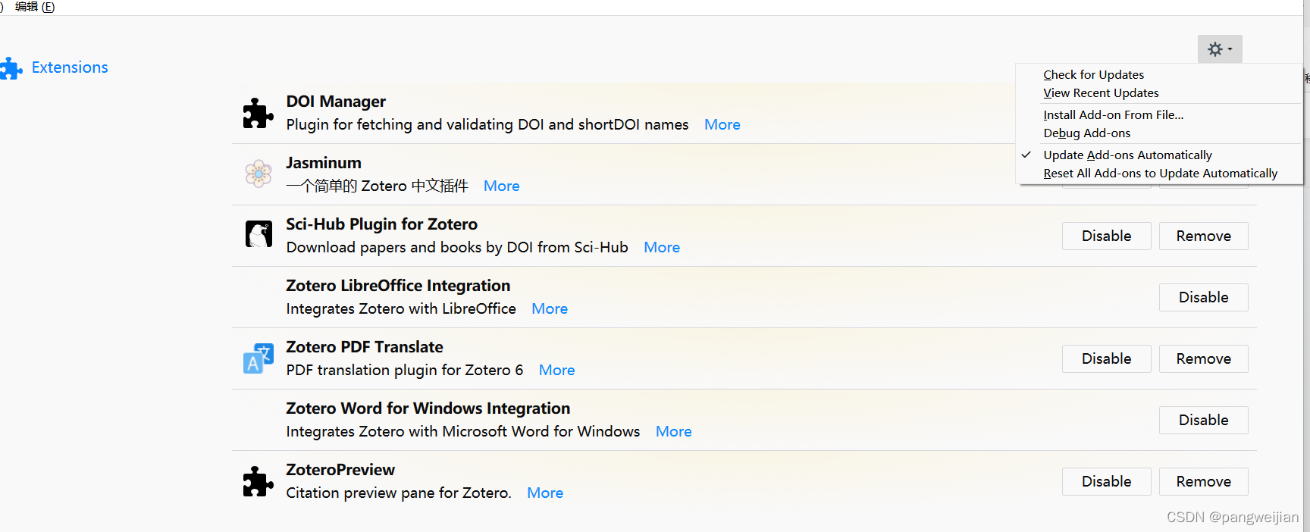The image size is (1310, 532).
Task: Select the ZoteroPreview title
Action: pos(340,470)
